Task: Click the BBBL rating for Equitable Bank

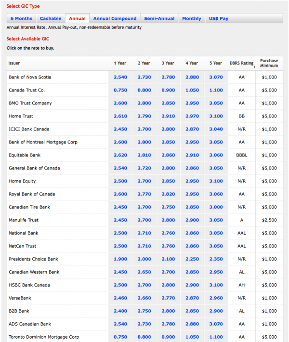Action: pos(242,155)
